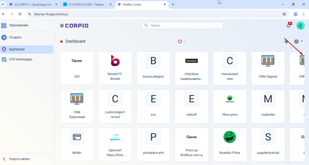Viewport: 309px width, 165px height.
Task: Open the mailerlite app tile
Action: [x=268, y=106]
